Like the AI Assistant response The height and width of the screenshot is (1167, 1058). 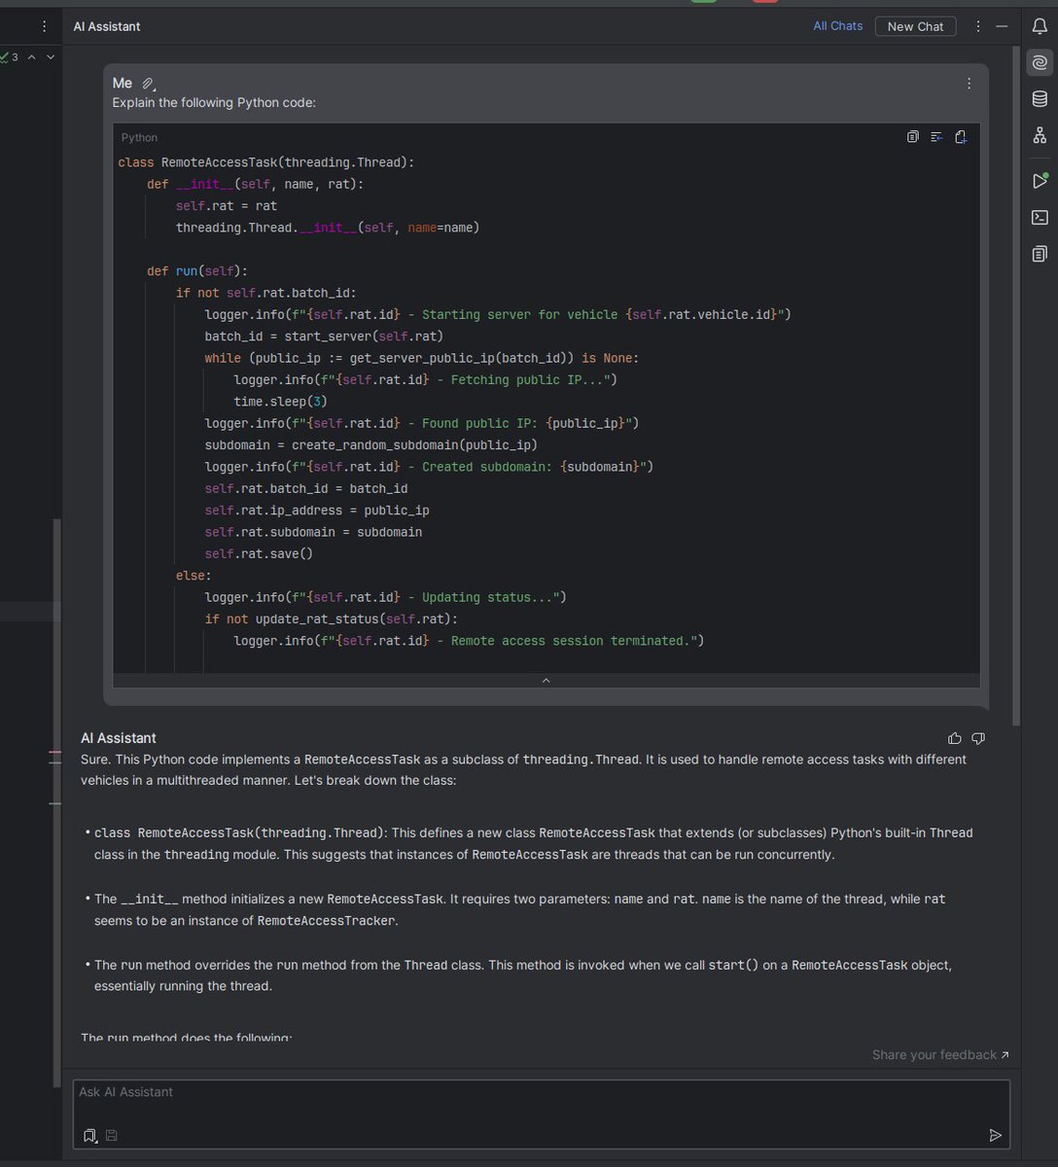point(954,738)
